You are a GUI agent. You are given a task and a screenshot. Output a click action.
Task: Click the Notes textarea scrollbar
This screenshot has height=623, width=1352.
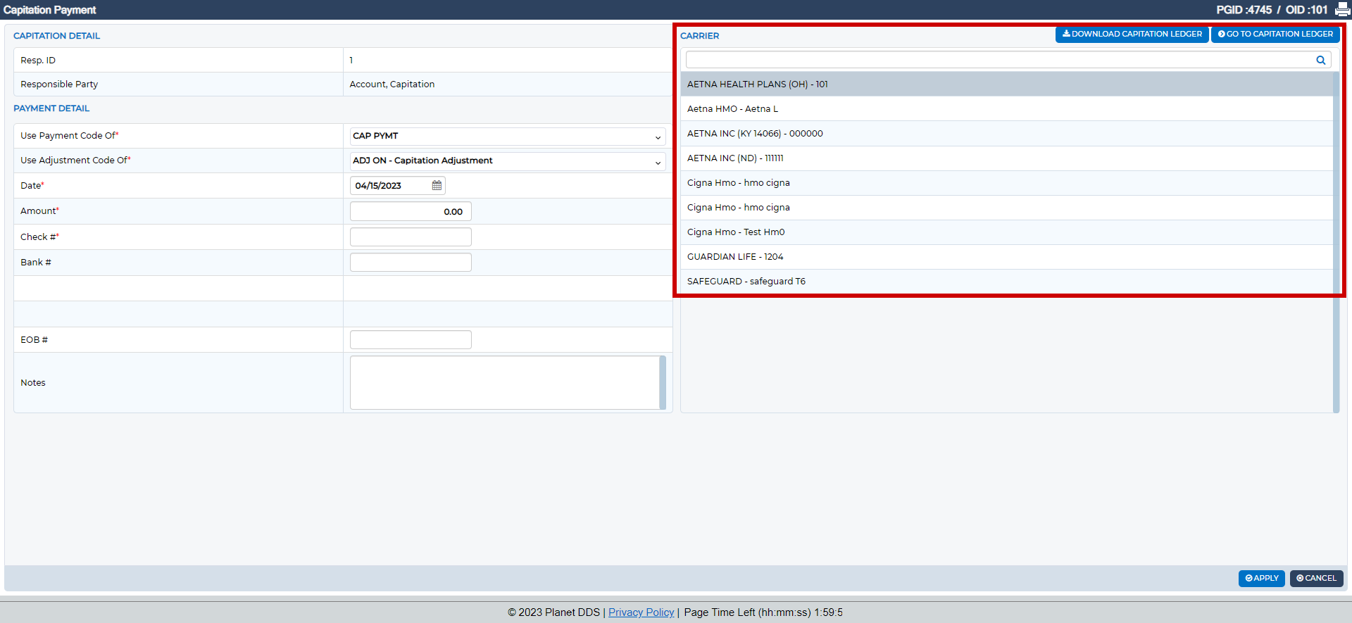663,382
